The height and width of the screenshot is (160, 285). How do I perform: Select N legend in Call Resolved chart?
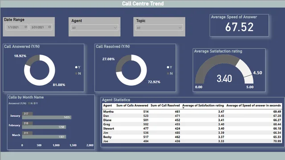point(170,73)
